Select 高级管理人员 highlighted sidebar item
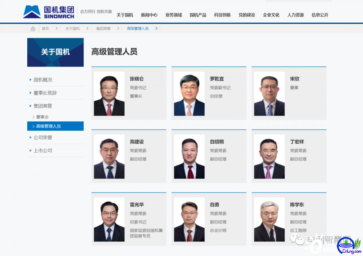 (55, 126)
